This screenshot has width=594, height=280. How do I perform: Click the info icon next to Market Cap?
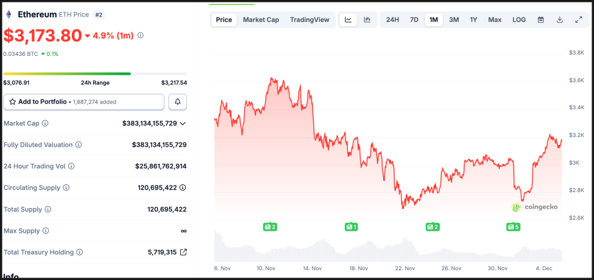[45, 123]
